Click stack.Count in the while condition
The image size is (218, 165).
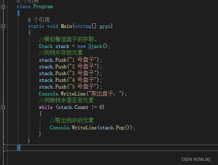(73, 107)
